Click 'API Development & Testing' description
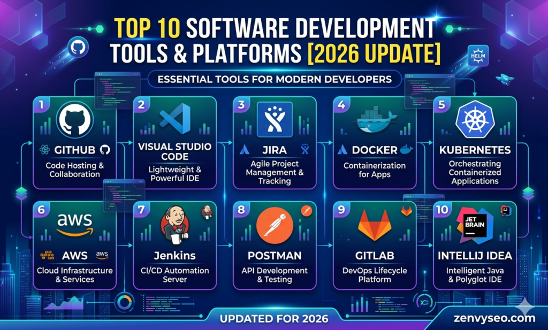This screenshot has width=548, height=330. [x=275, y=275]
